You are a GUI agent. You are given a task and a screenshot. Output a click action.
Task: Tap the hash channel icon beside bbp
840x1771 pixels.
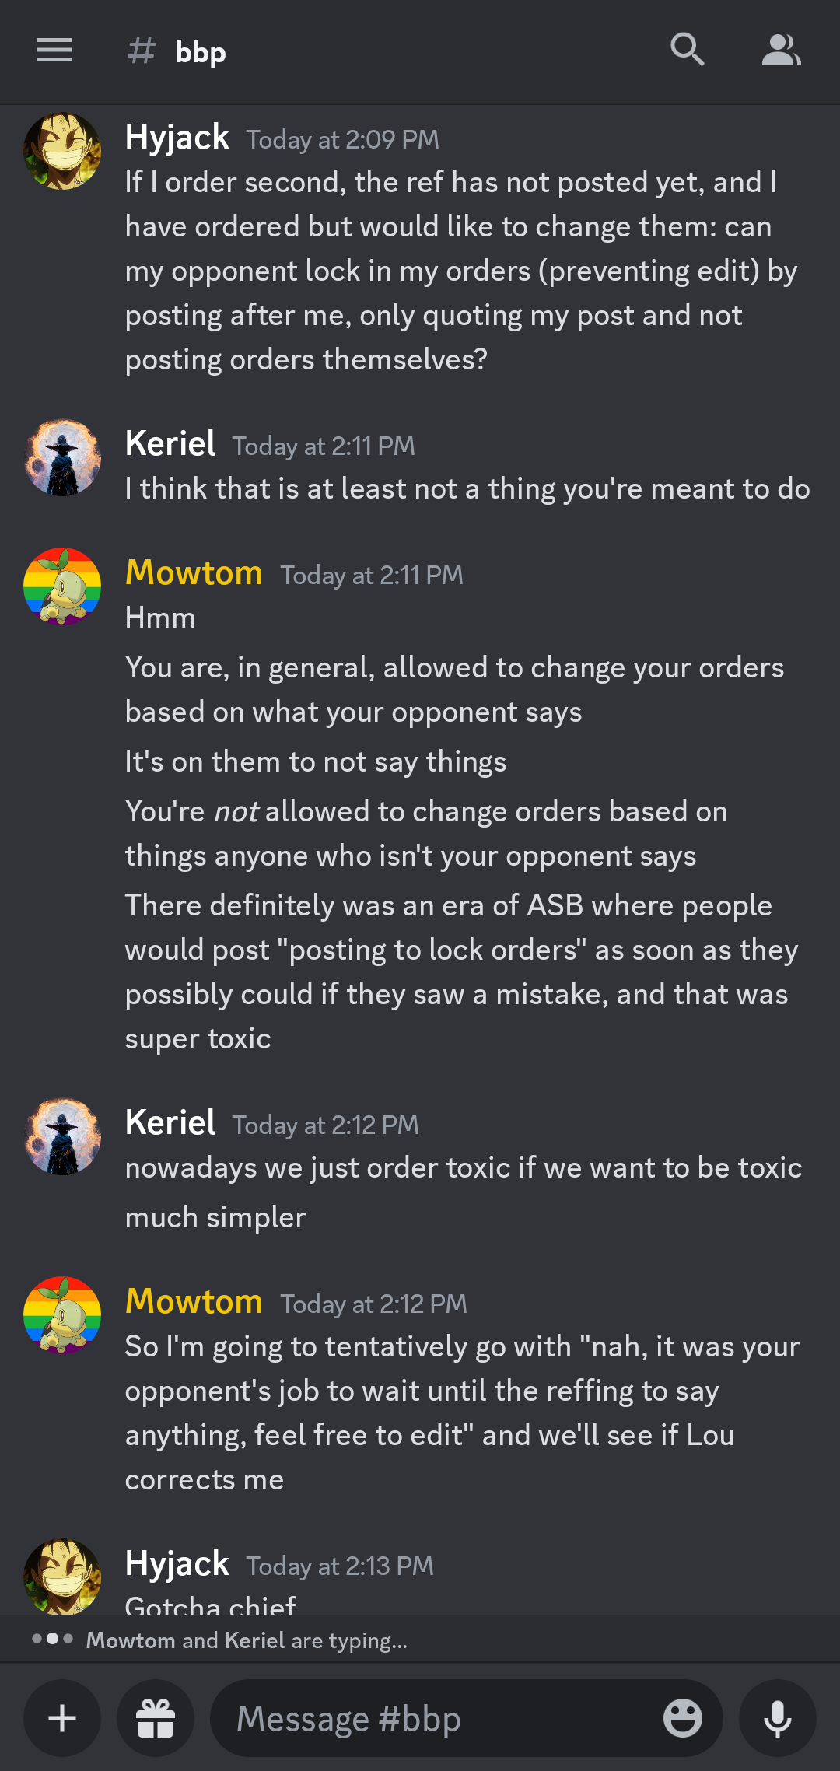(142, 51)
